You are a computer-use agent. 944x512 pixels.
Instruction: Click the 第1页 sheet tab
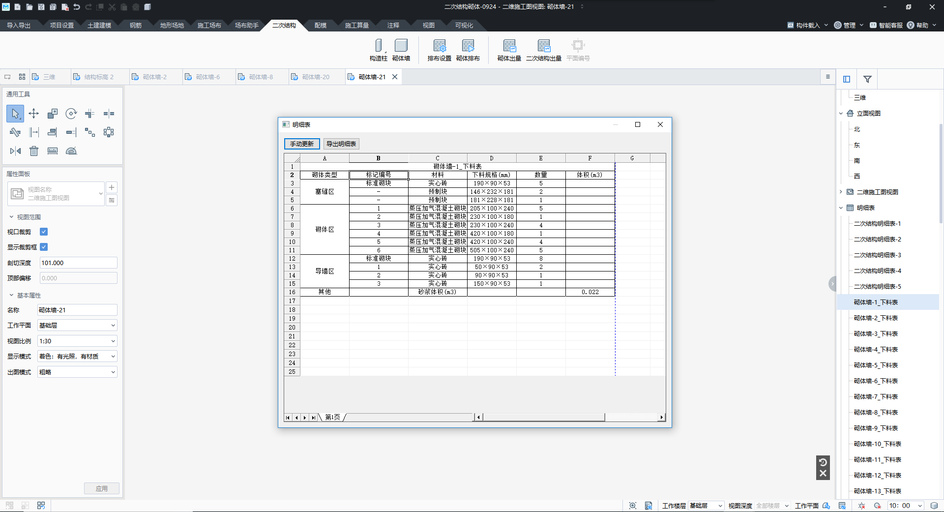[333, 418]
